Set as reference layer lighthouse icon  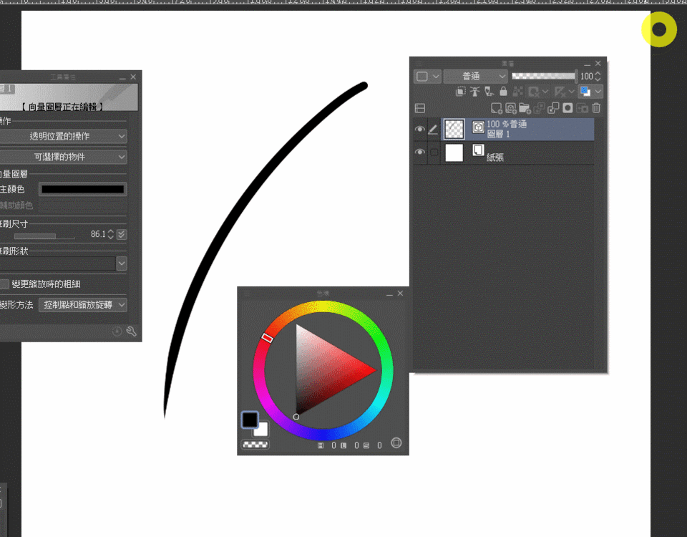pyautogui.click(x=475, y=91)
